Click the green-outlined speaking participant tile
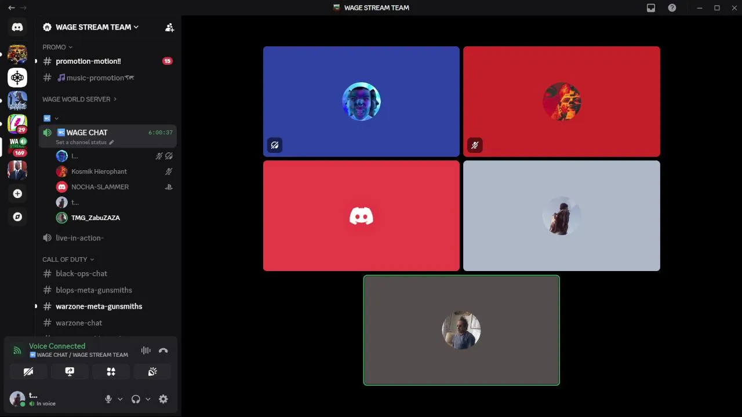 461,330
